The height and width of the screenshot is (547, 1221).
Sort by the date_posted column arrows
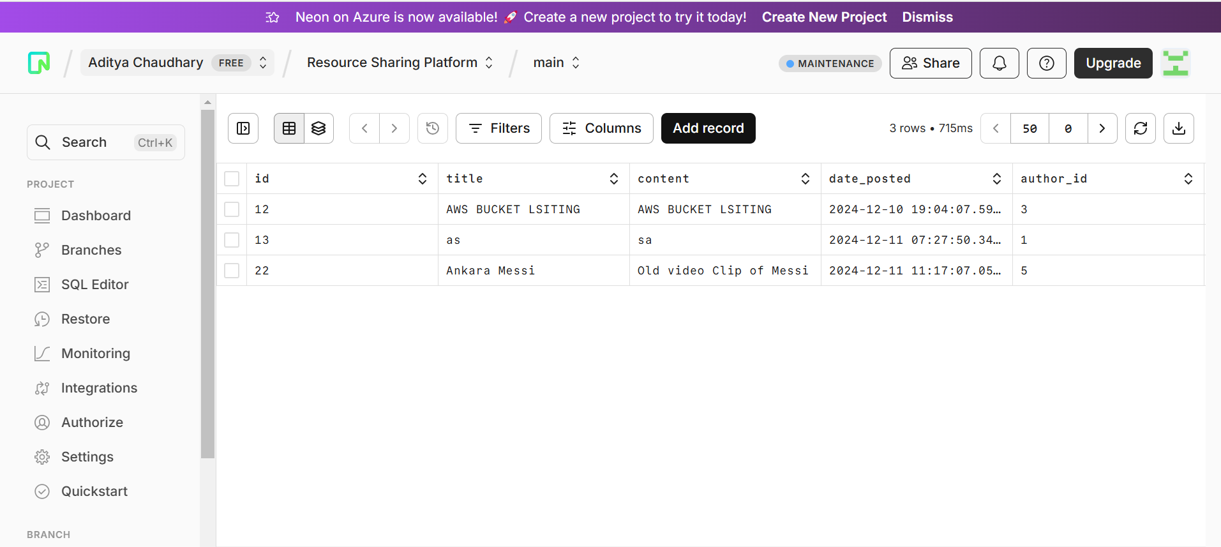(996, 179)
